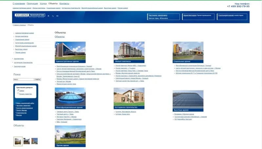Click the search magnifier icon in header
The height and width of the screenshot is (149, 262).
tap(53, 16)
